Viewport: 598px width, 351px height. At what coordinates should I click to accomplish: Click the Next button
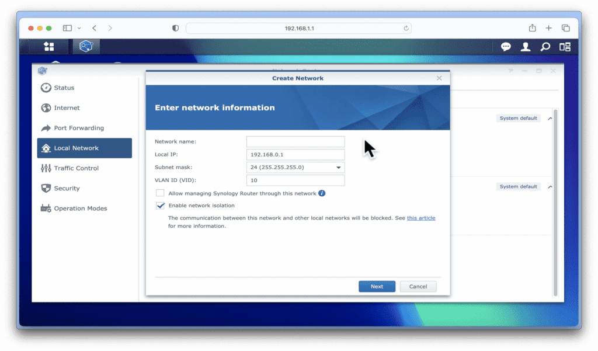(x=377, y=287)
